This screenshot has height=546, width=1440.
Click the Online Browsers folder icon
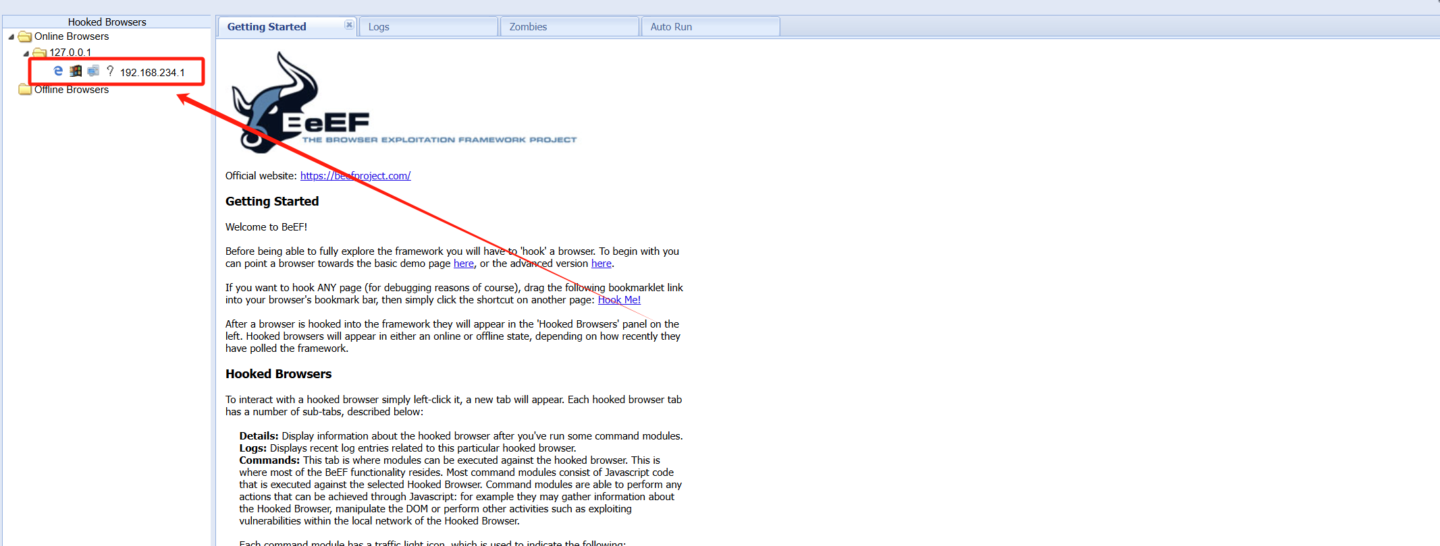(x=25, y=36)
